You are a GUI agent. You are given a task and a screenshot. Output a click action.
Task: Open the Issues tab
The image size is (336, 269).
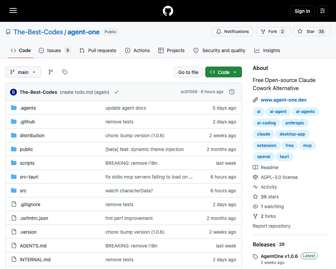click(54, 50)
